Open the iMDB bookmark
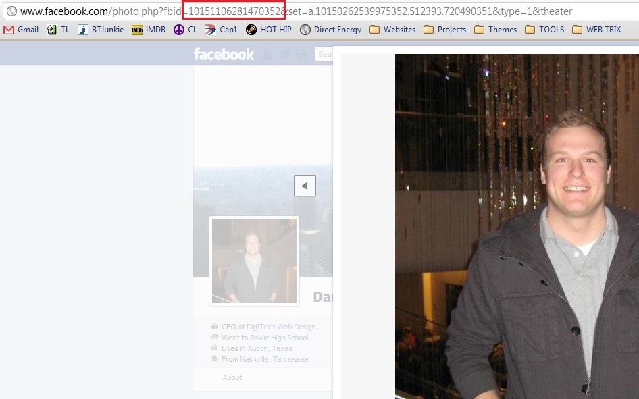 coord(149,30)
